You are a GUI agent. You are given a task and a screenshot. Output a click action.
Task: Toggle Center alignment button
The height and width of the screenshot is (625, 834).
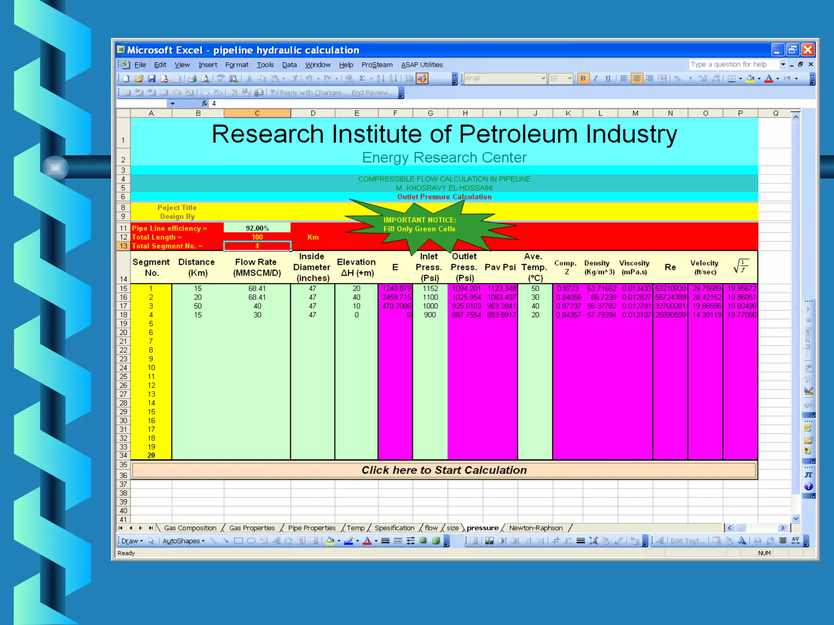(636, 79)
